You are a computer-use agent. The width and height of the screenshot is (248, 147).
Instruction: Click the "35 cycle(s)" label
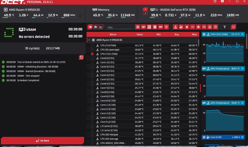[32, 48]
